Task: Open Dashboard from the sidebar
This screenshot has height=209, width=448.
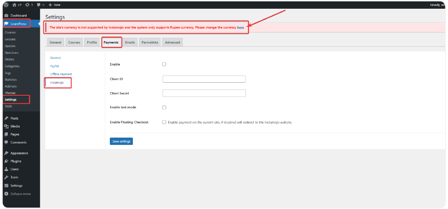Action: coord(18,16)
